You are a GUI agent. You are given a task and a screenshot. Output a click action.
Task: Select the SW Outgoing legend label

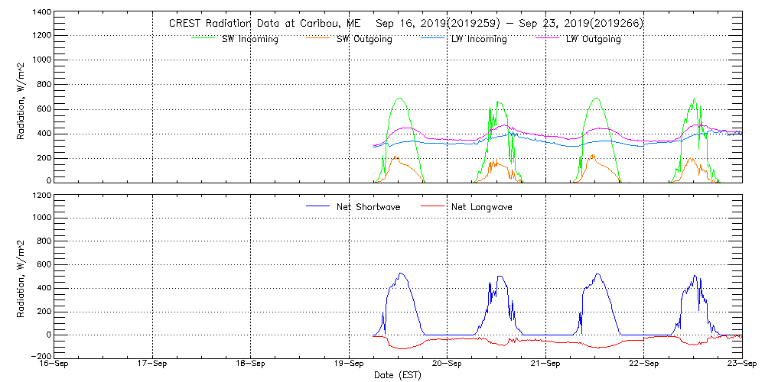[x=364, y=39]
